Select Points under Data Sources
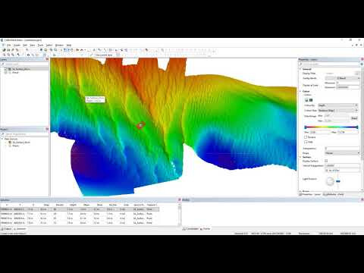364x273 pixels. pyautogui.click(x=15, y=146)
